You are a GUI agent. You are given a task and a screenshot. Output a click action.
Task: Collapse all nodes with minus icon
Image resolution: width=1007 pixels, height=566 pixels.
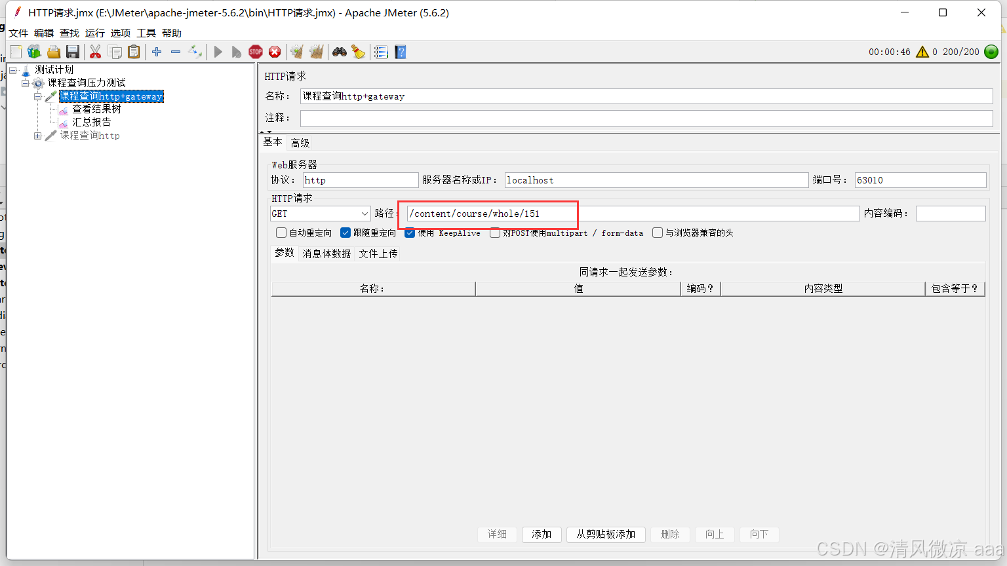point(176,52)
